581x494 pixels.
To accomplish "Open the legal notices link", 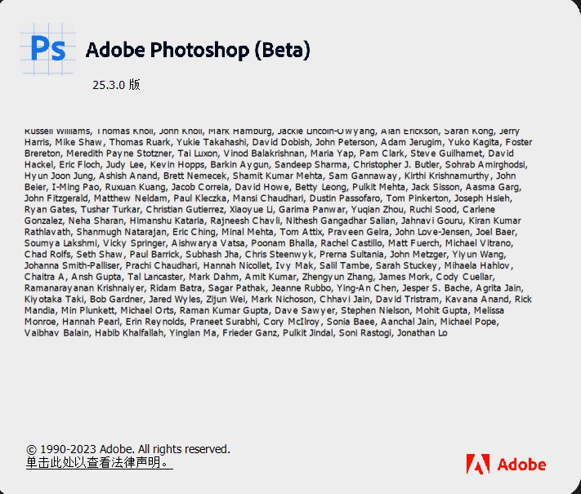I will pyautogui.click(x=99, y=463).
